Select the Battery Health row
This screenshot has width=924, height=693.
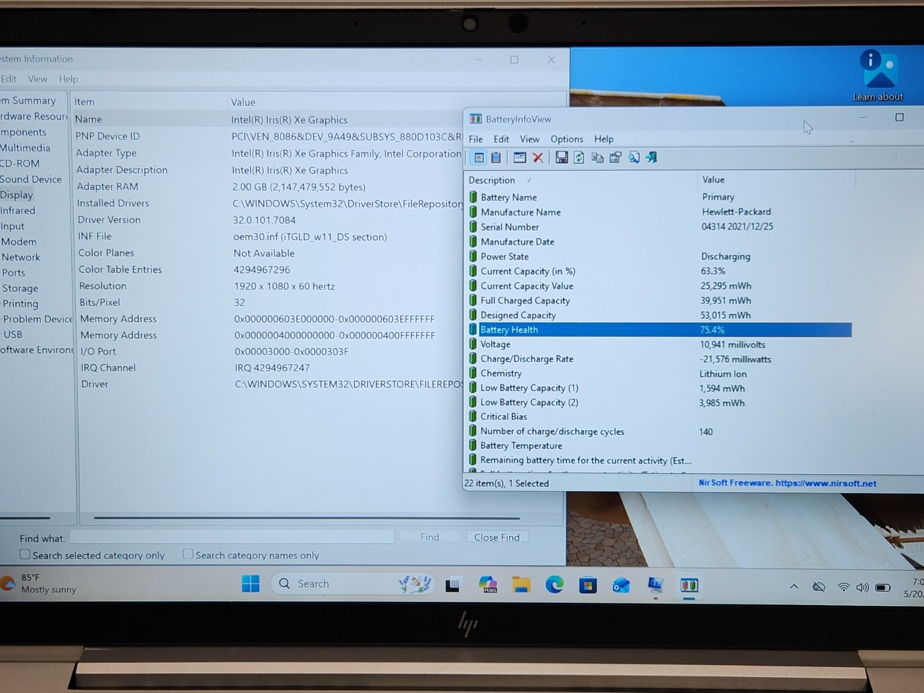point(659,330)
